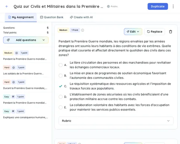The height and width of the screenshot is (144, 180).
Task: Delete the question with trash icon
Action: (x=171, y=31)
